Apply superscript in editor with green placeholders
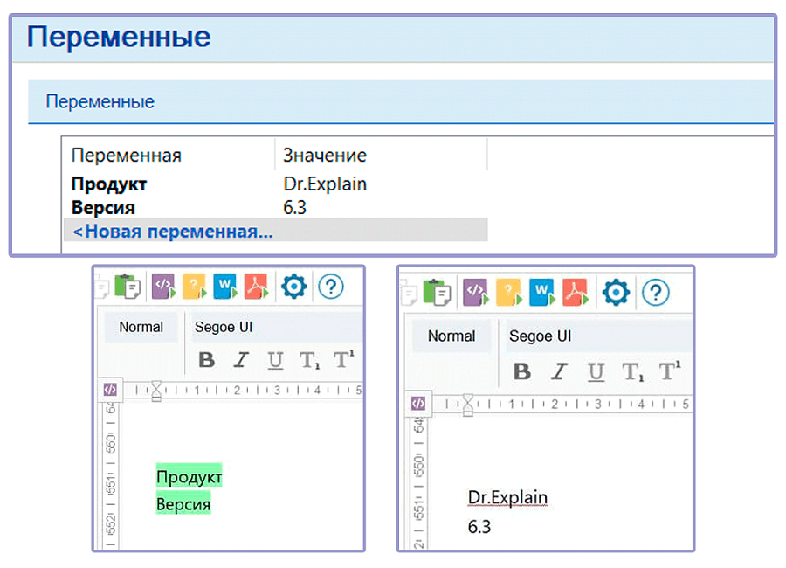Viewport: 786px width, 568px height. [x=344, y=359]
